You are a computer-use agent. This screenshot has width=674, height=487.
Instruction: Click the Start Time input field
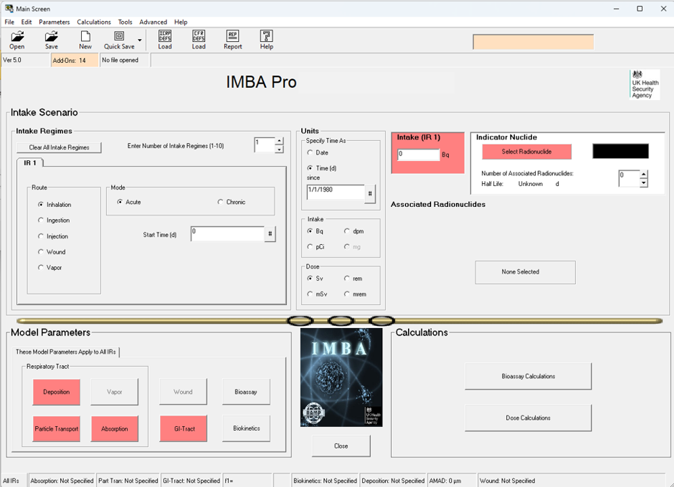227,234
